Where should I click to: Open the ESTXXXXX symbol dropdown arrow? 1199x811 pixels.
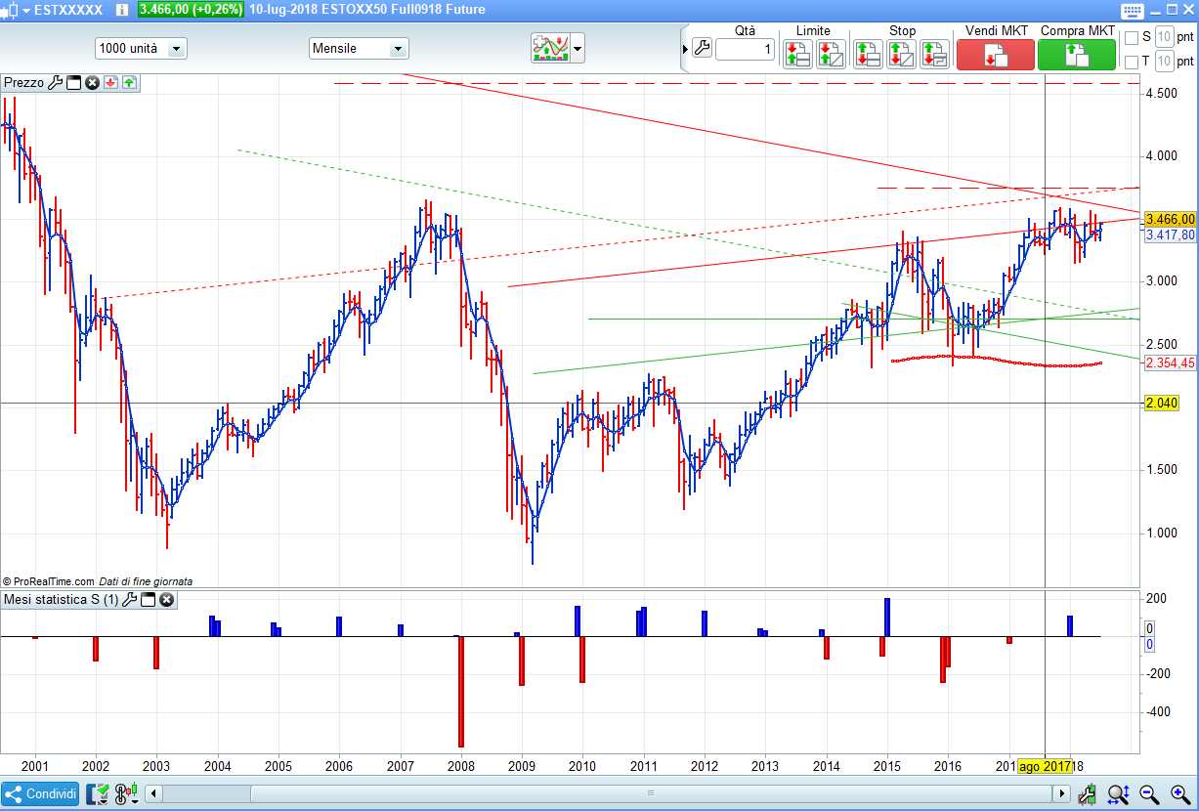pos(25,10)
